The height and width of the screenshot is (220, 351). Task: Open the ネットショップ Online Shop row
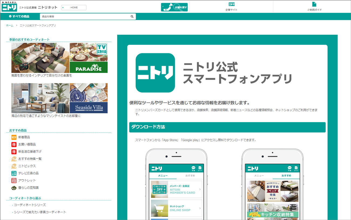pyautogui.click(x=176, y=208)
